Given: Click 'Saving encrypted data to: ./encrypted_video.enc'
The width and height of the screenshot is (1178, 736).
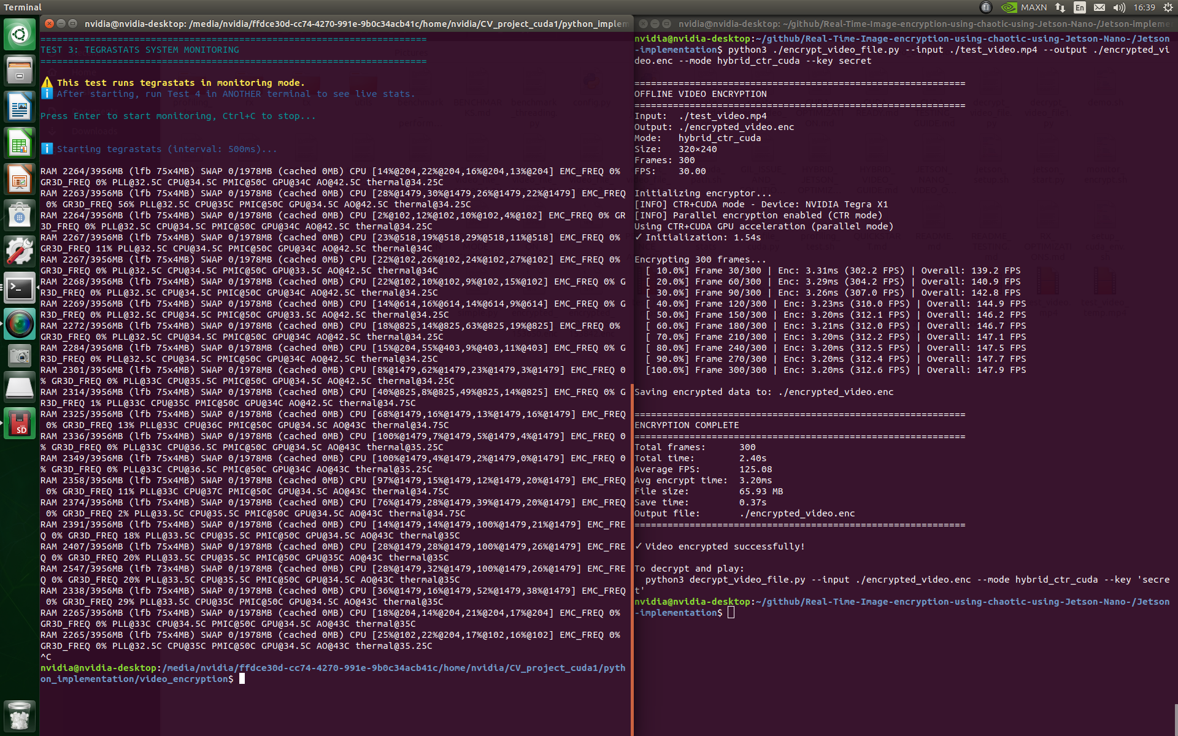Looking at the screenshot, I should pyautogui.click(x=764, y=392).
